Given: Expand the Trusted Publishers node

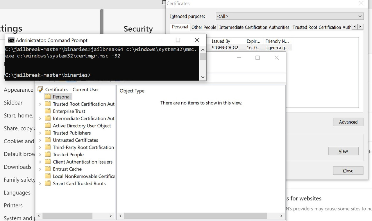Looking at the screenshot, I should (40, 133).
